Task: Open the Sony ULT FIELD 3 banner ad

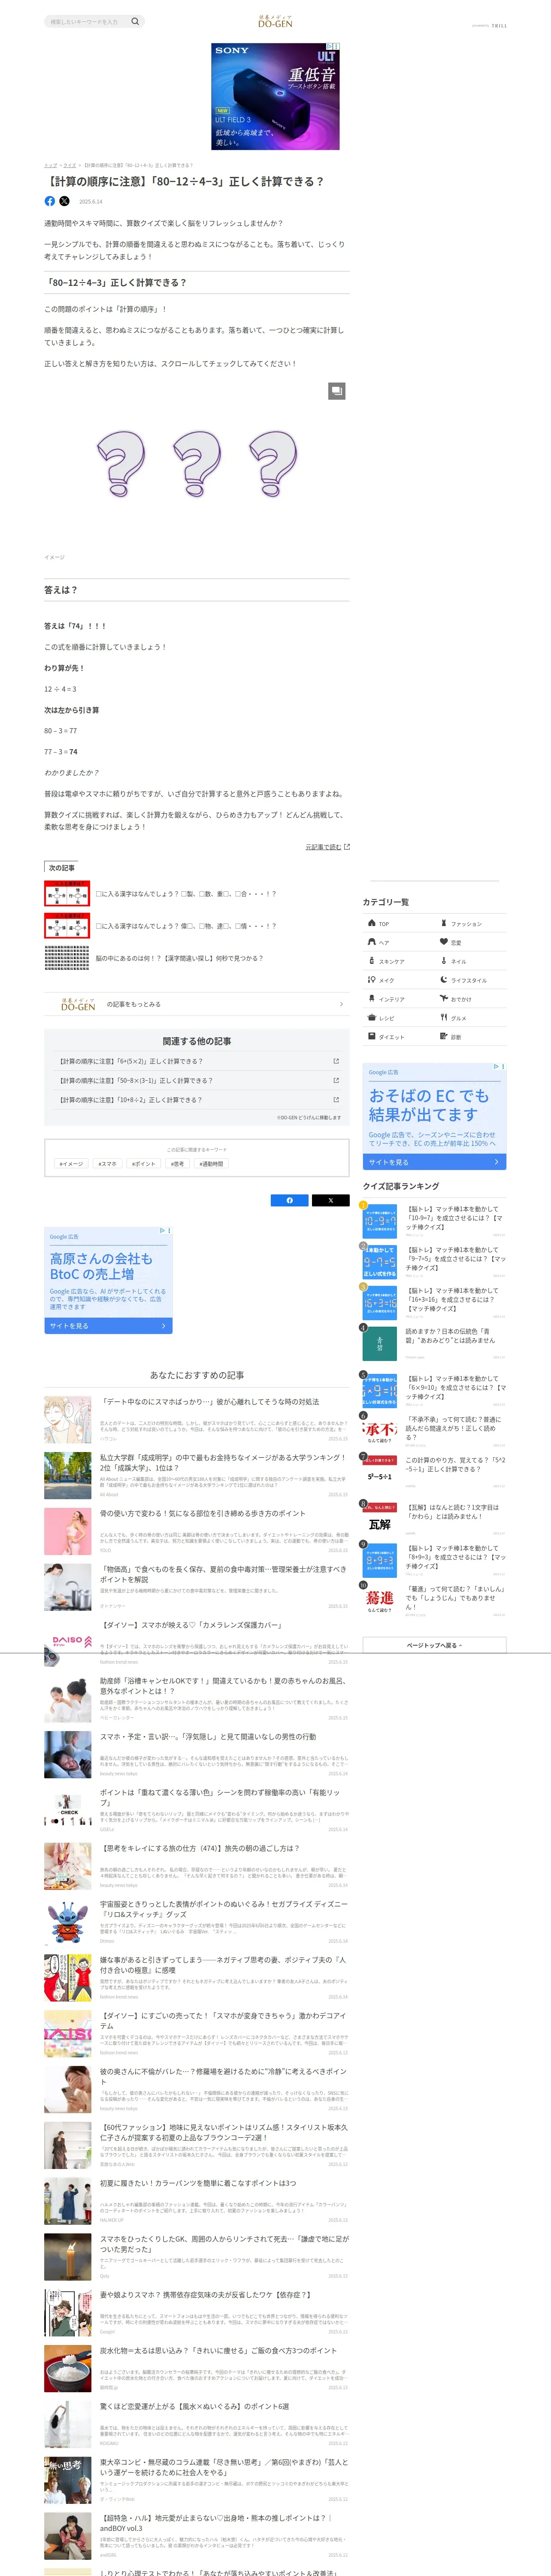Action: coord(275,97)
